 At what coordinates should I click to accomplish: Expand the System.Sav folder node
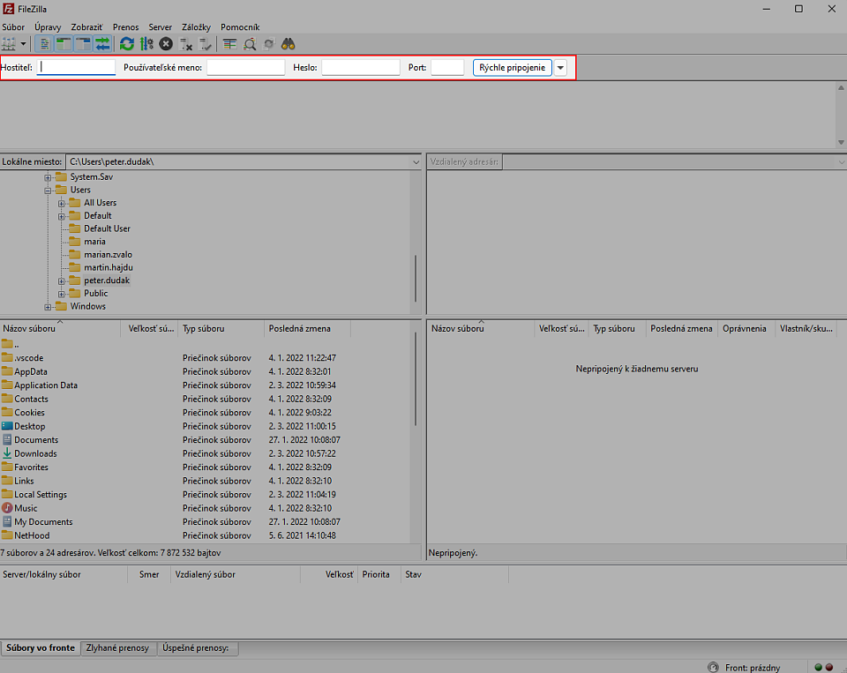point(48,177)
